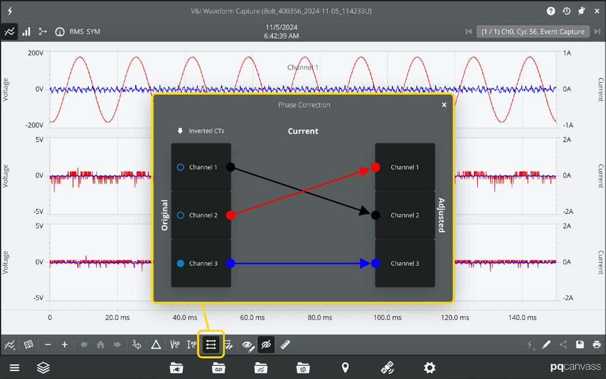
Task: Print the waveform capture
Action: 596,344
